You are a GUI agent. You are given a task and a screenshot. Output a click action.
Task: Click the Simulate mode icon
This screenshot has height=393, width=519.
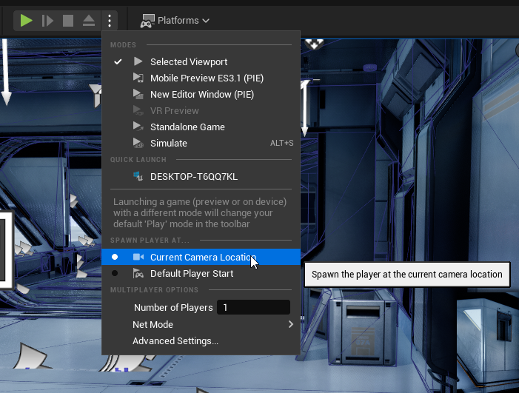pos(138,144)
